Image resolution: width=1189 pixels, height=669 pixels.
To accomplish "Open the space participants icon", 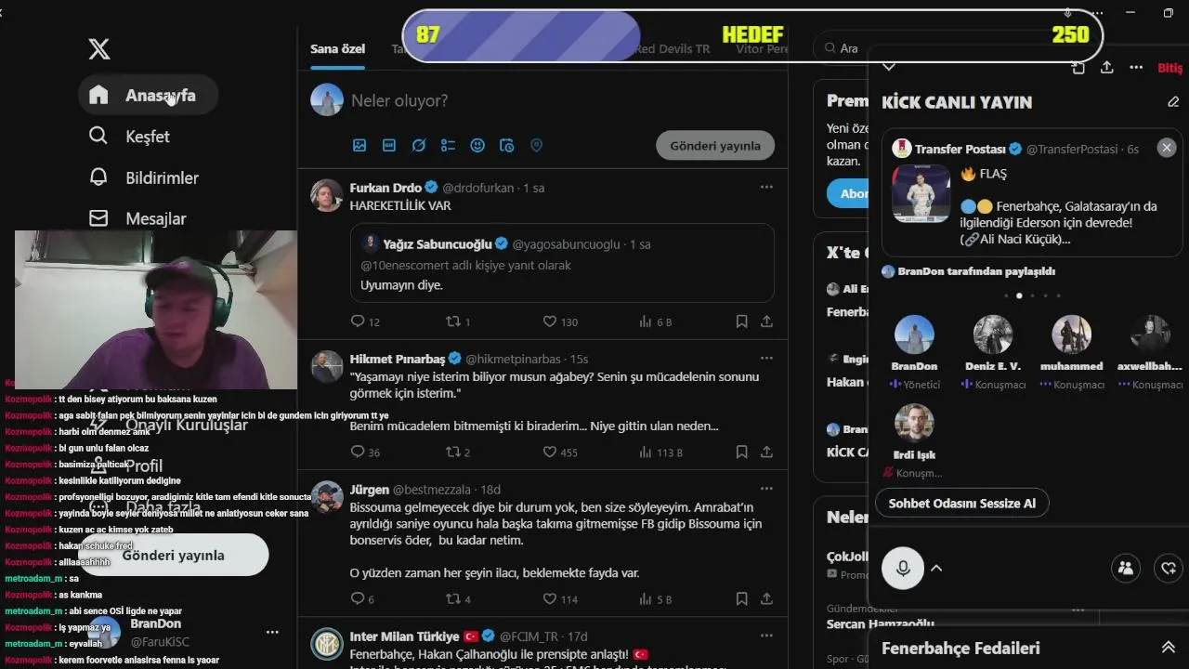I will 1126,568.
